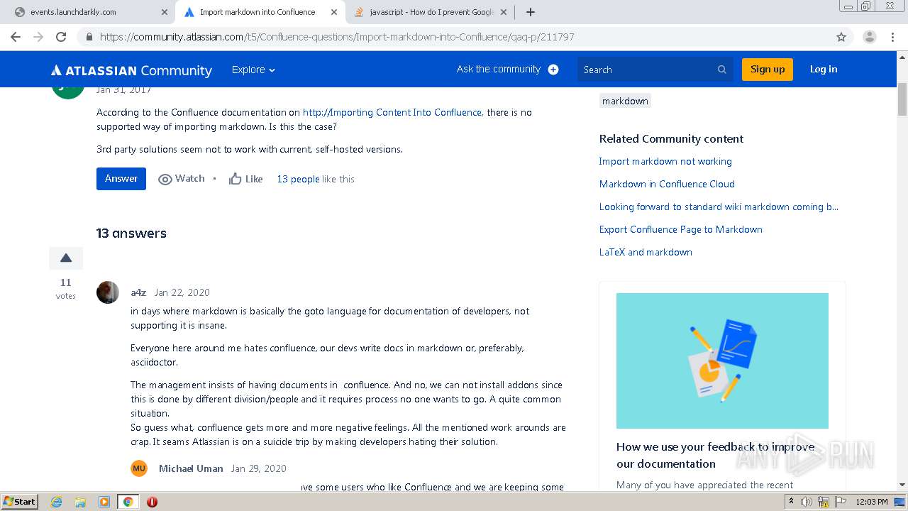Open Michael Uman's profile link
Image resolution: width=908 pixels, height=511 pixels.
(191, 468)
